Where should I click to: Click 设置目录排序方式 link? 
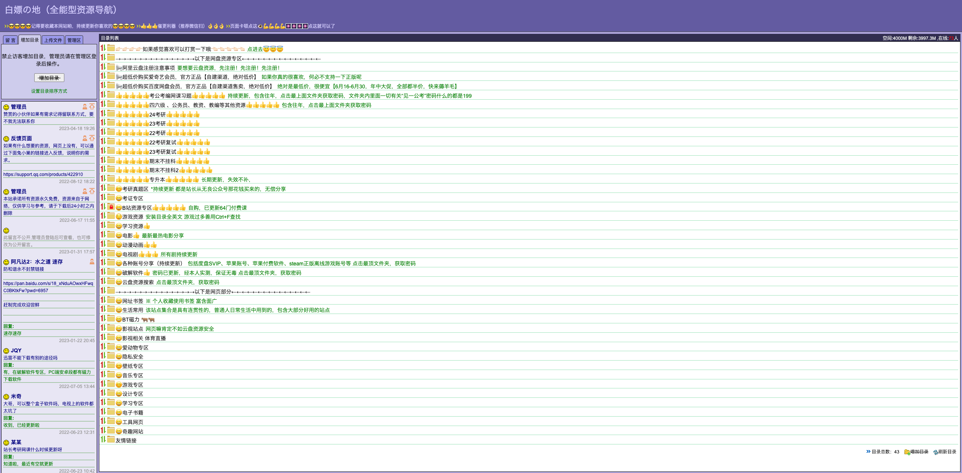pyautogui.click(x=49, y=91)
